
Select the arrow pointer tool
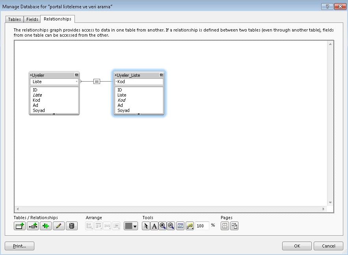tap(146, 226)
